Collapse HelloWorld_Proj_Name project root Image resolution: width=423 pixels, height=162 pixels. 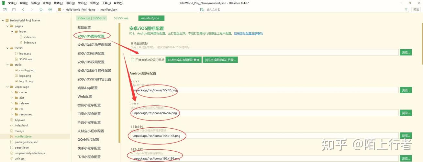3,20
